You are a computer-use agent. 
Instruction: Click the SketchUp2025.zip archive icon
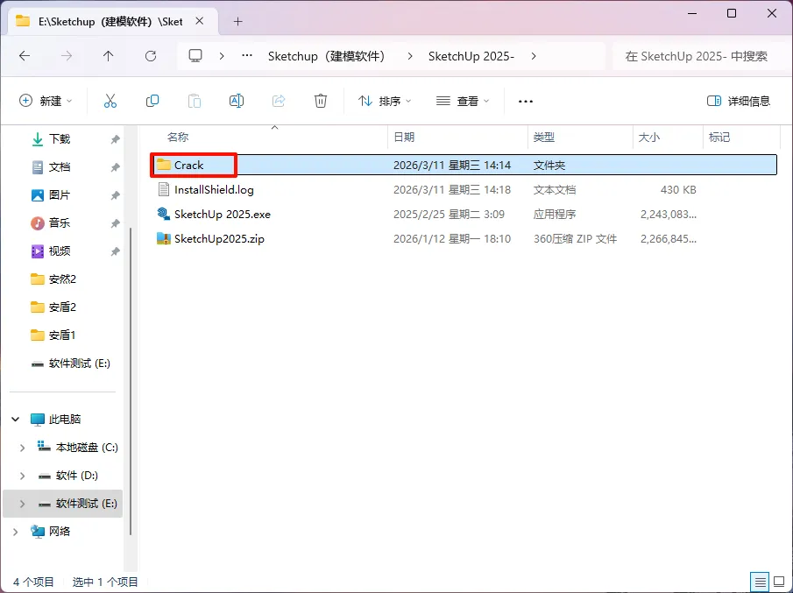point(163,238)
